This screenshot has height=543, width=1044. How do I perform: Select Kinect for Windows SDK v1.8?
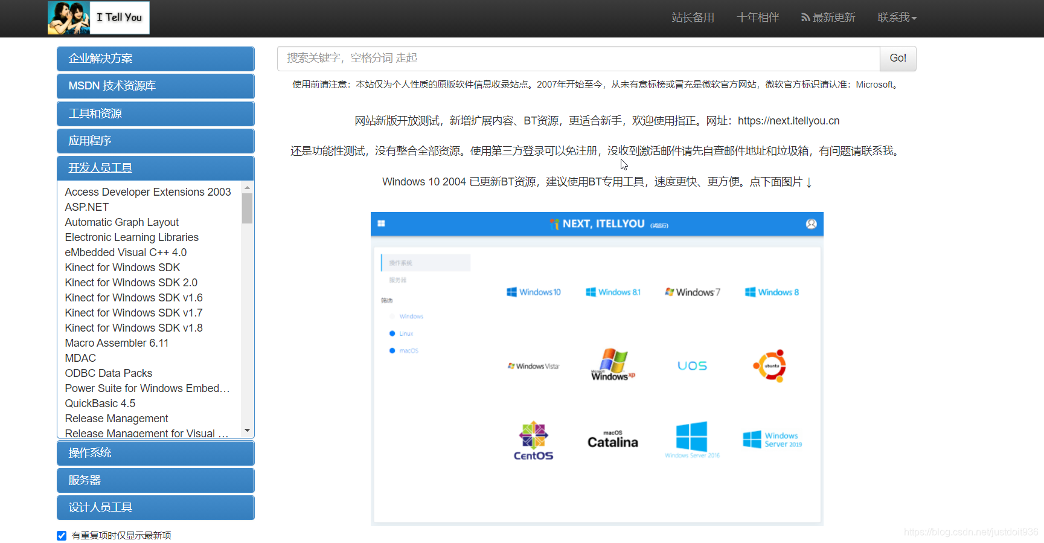133,328
